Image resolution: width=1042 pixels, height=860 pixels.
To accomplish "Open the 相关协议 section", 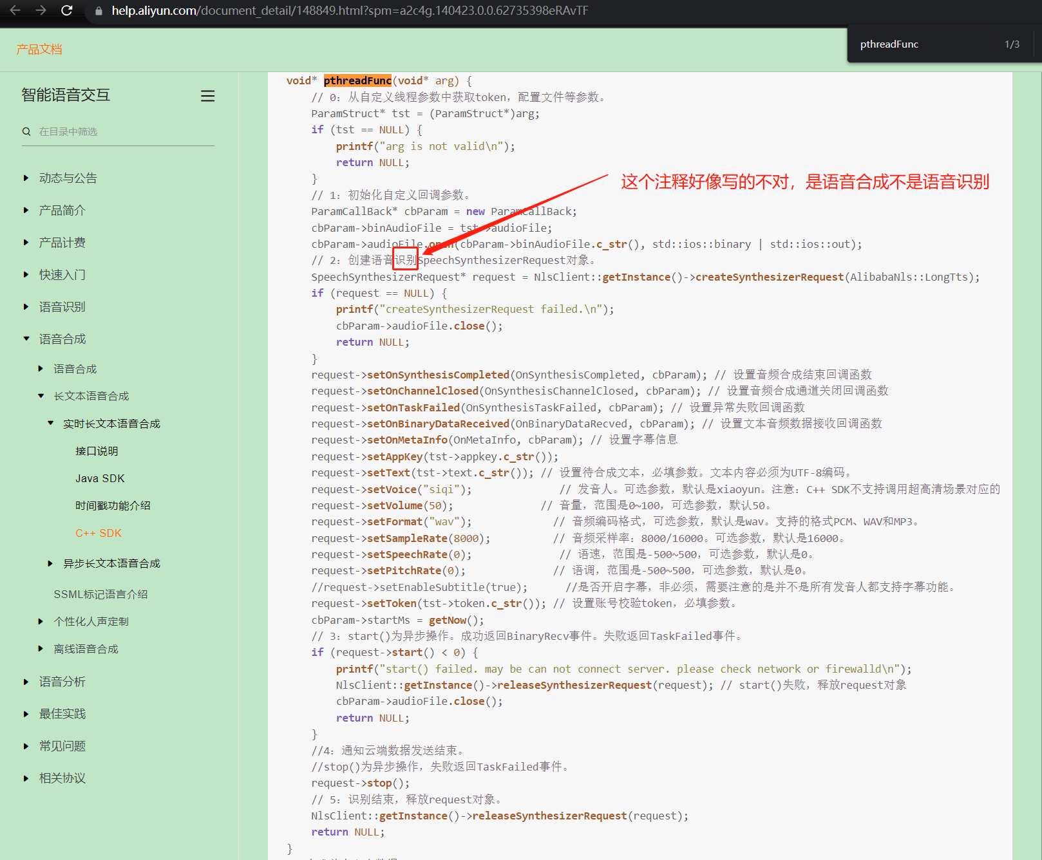I will click(x=62, y=778).
